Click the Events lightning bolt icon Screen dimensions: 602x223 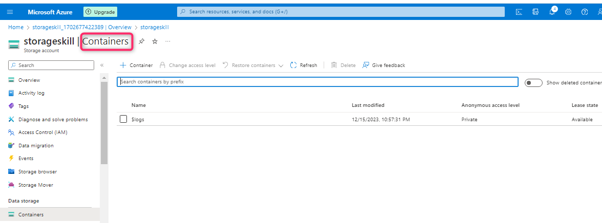click(11, 159)
